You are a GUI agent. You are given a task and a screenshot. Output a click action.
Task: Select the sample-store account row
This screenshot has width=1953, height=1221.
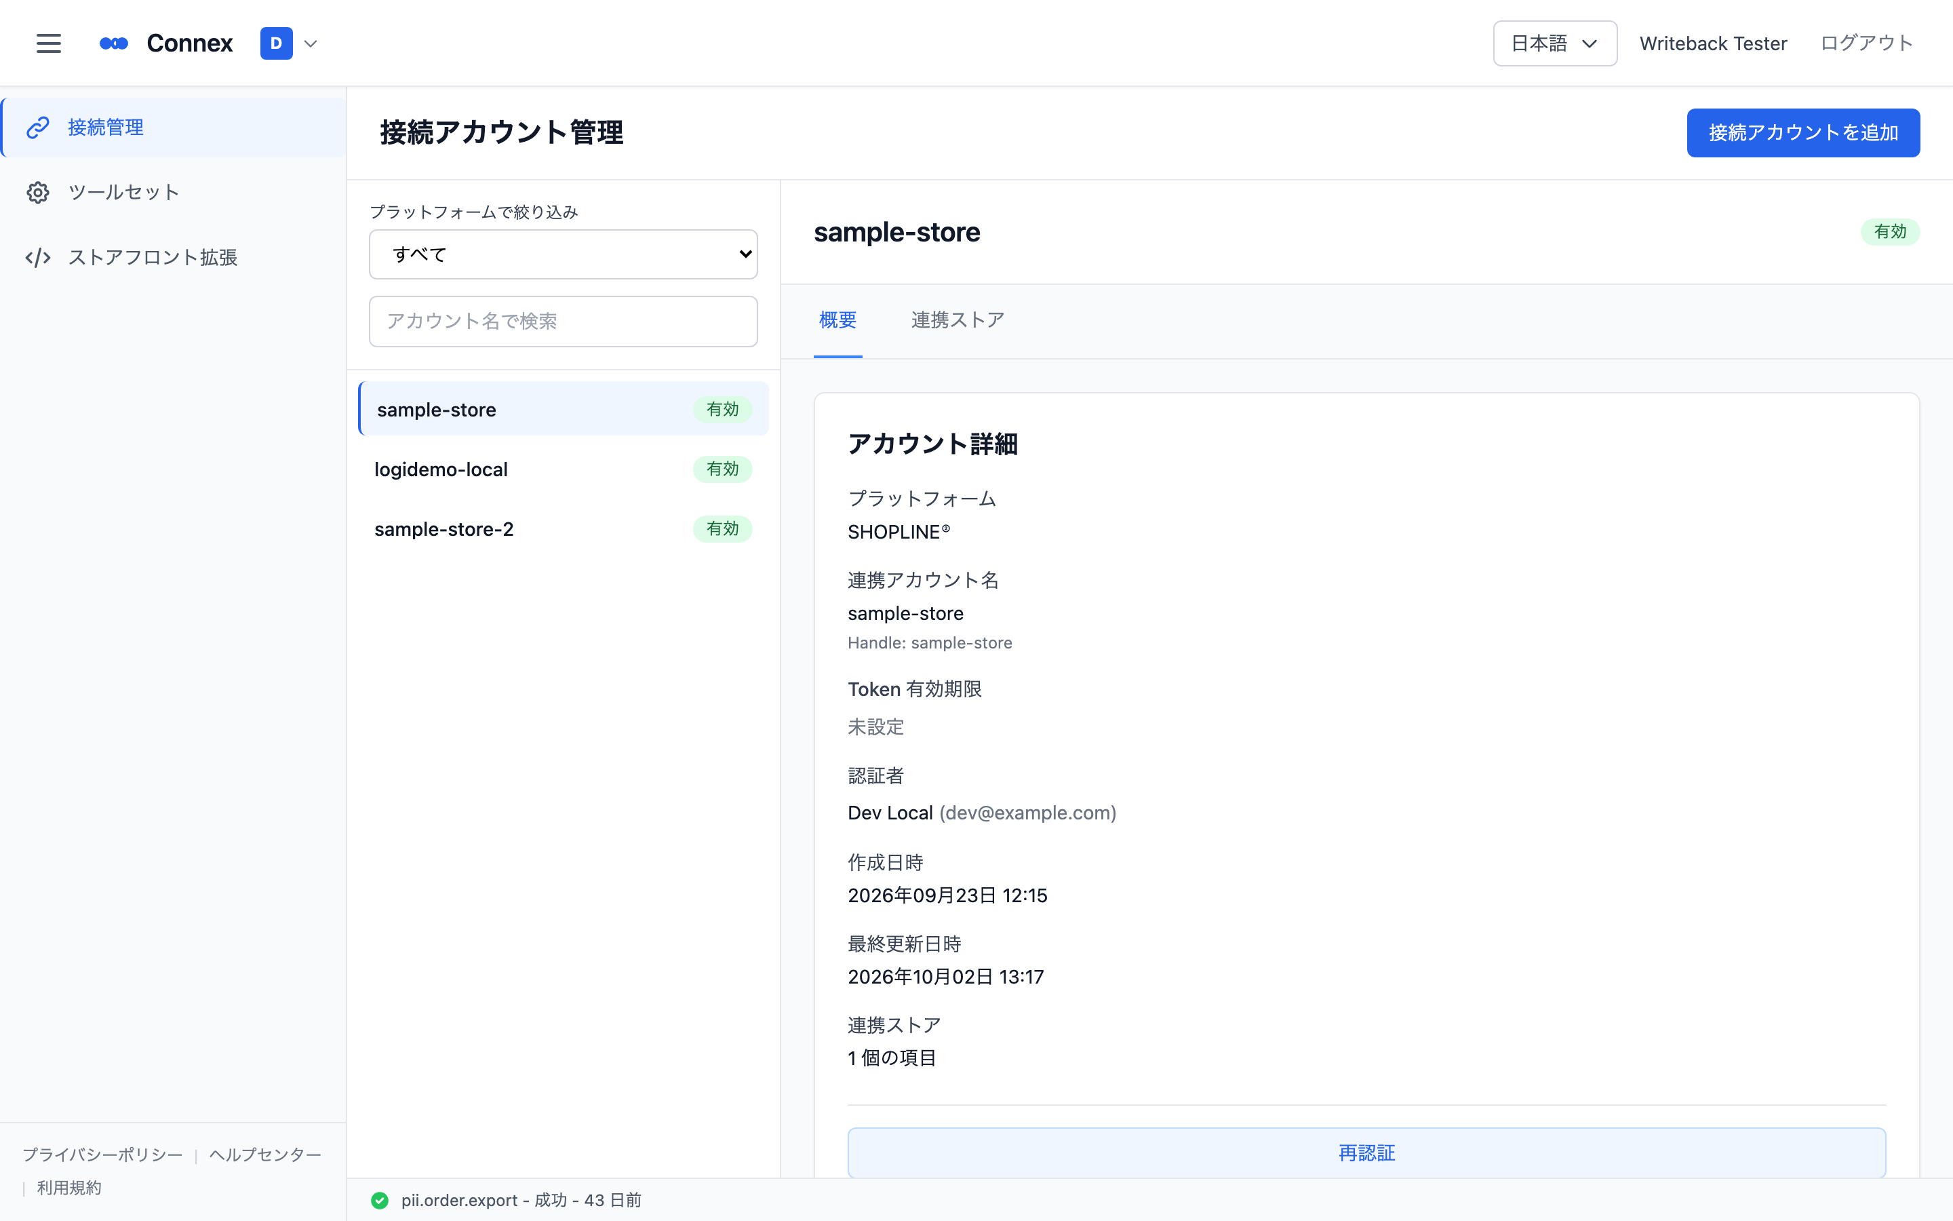point(564,410)
